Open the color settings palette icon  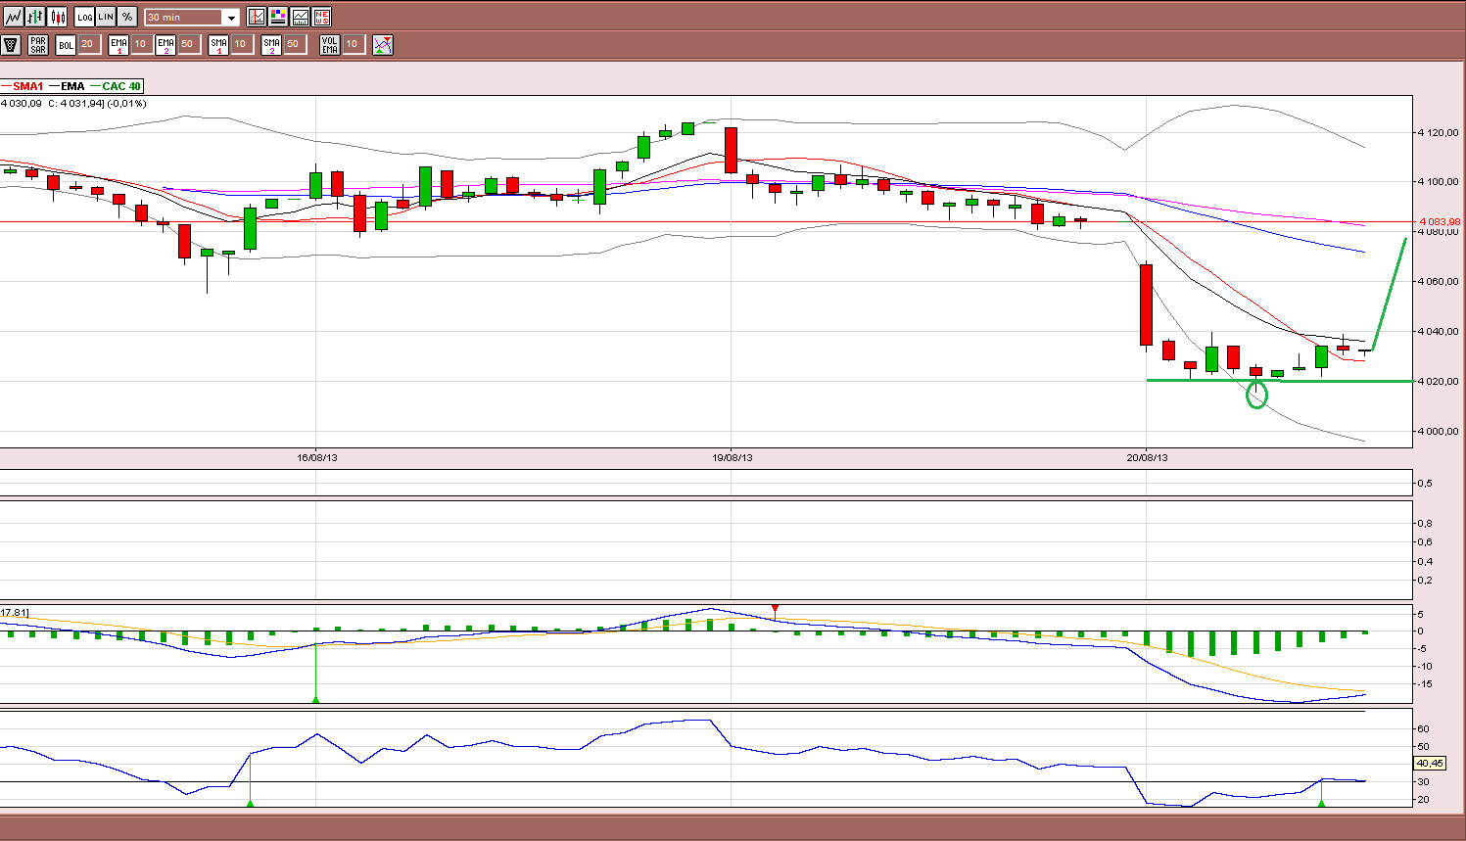(278, 17)
